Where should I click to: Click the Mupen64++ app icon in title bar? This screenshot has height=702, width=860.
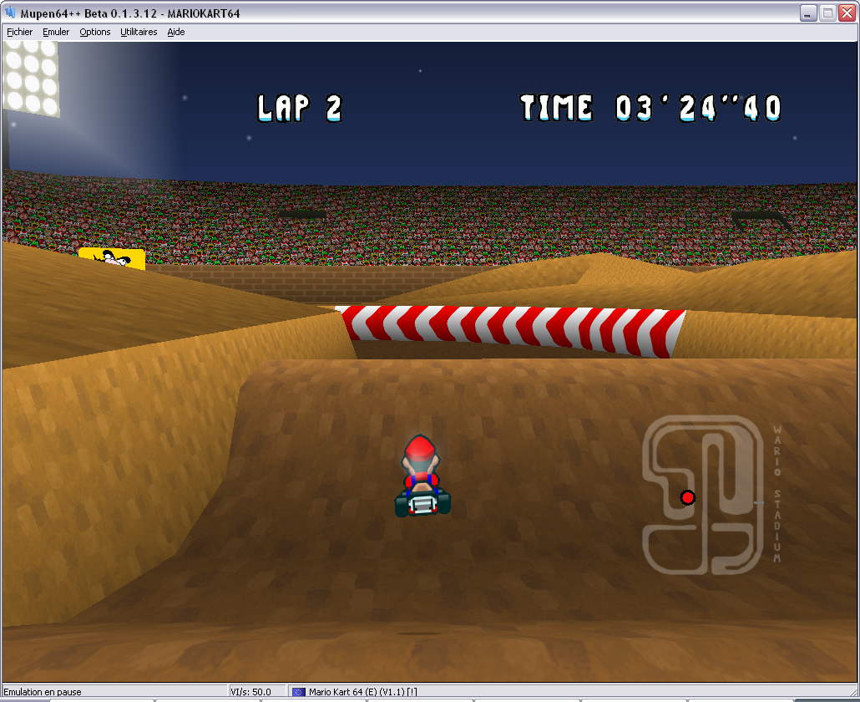click(x=10, y=12)
